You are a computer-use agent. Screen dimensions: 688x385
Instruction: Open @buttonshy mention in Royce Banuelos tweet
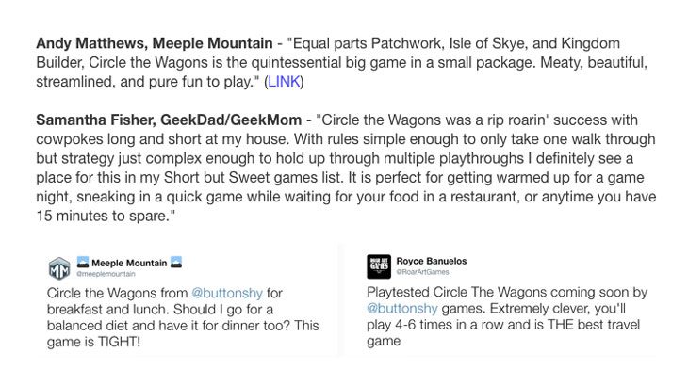[x=402, y=309]
